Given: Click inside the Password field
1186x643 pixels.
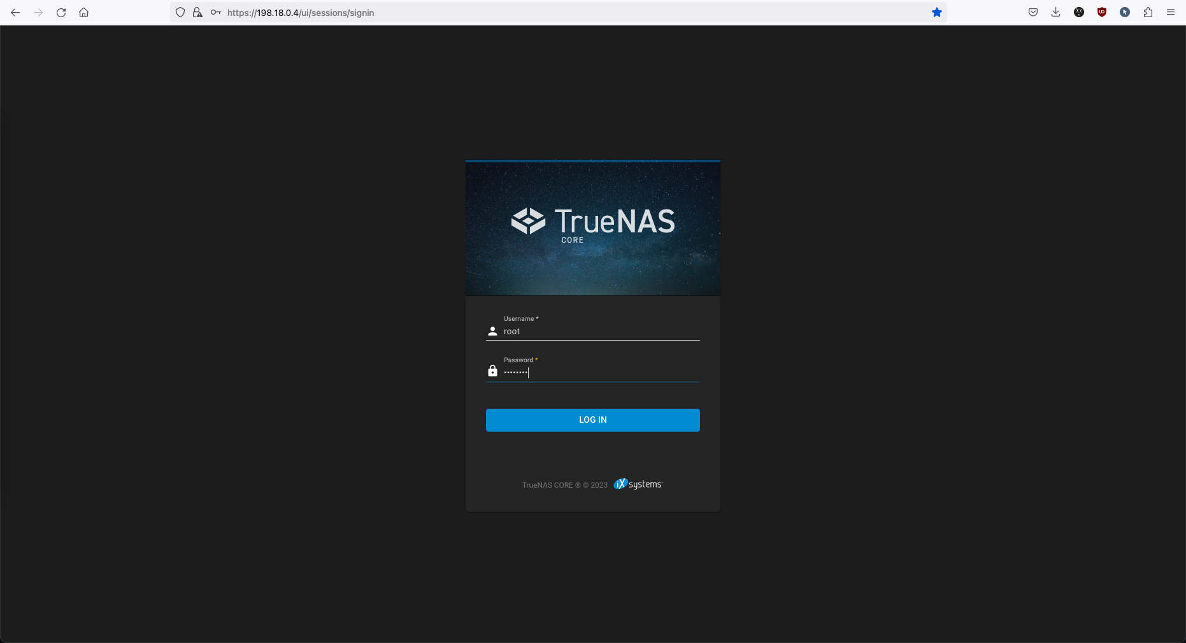Looking at the screenshot, I should pos(599,372).
